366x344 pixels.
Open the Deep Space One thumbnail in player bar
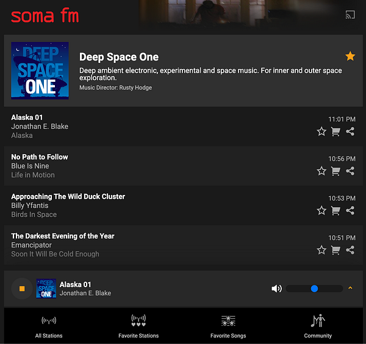point(46,288)
